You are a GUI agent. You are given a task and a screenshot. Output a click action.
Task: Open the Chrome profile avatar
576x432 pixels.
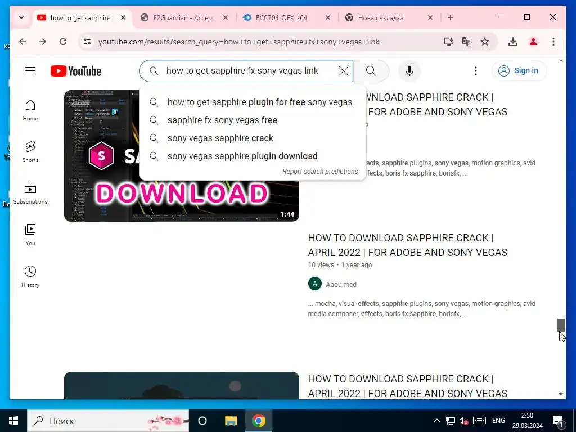pos(533,42)
